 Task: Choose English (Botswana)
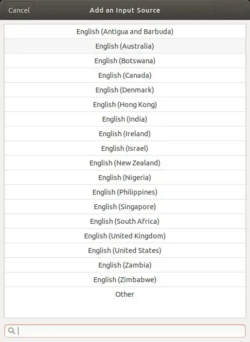tap(125, 61)
